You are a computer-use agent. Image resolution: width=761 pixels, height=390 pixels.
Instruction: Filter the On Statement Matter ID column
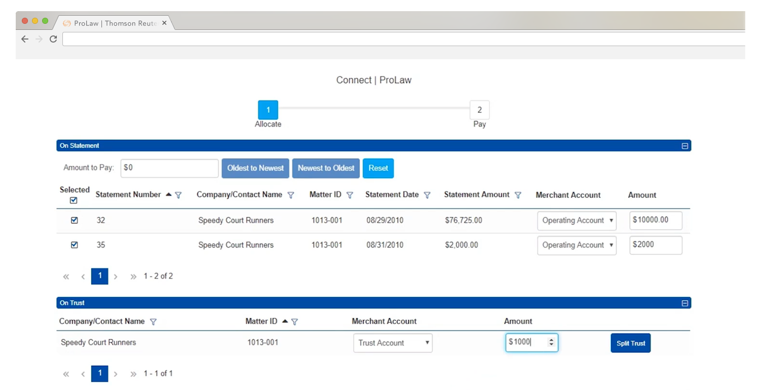pos(350,195)
